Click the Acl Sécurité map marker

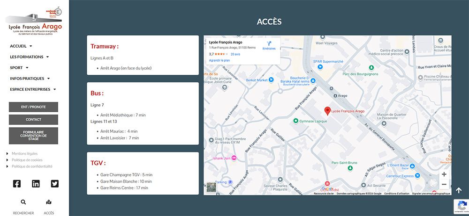[363, 185]
